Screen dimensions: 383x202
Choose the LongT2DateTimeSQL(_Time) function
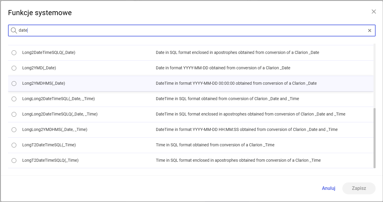[14, 145]
